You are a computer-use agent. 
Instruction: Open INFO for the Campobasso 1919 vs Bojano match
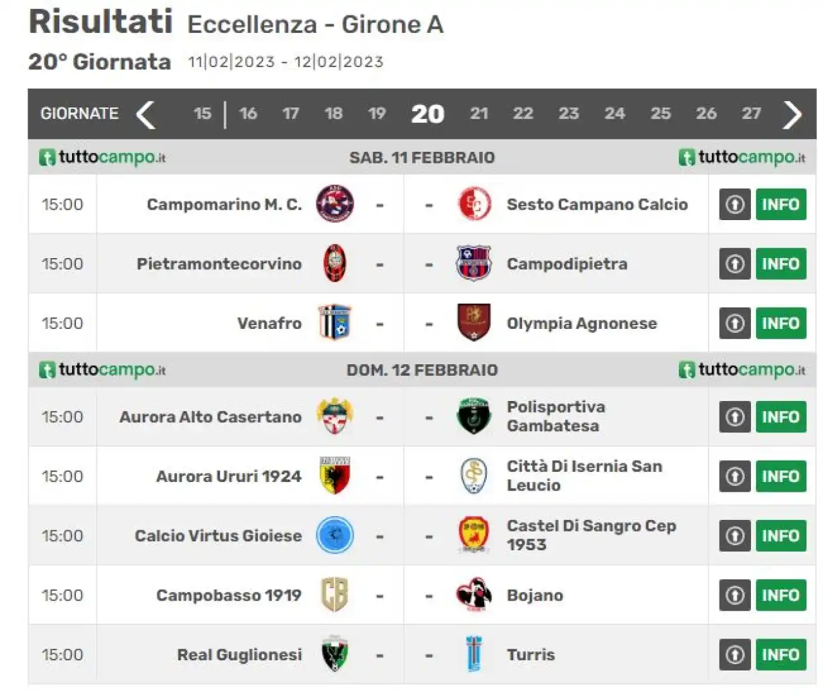[781, 595]
